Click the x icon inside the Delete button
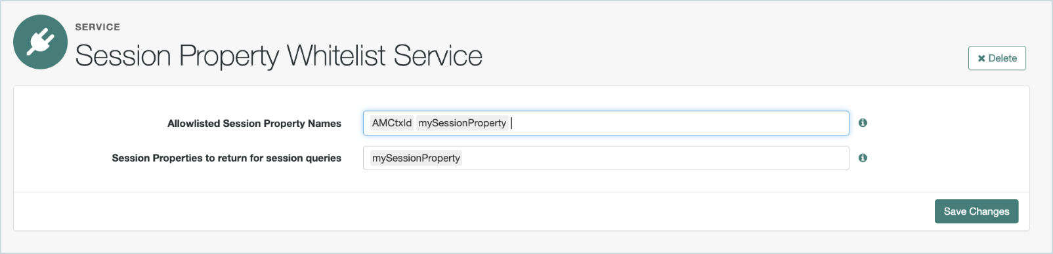 point(981,58)
